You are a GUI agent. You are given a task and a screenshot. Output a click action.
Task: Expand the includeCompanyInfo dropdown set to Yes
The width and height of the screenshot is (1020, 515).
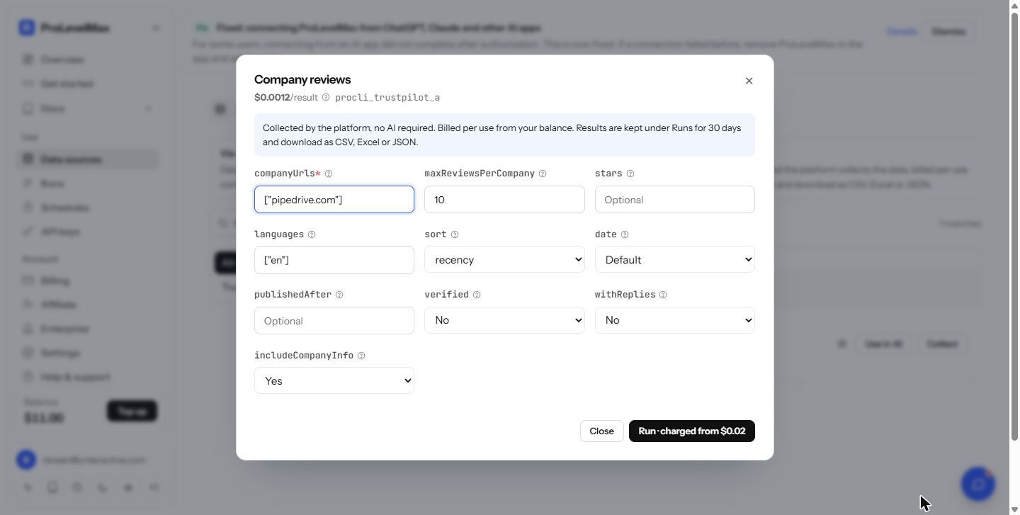click(334, 381)
